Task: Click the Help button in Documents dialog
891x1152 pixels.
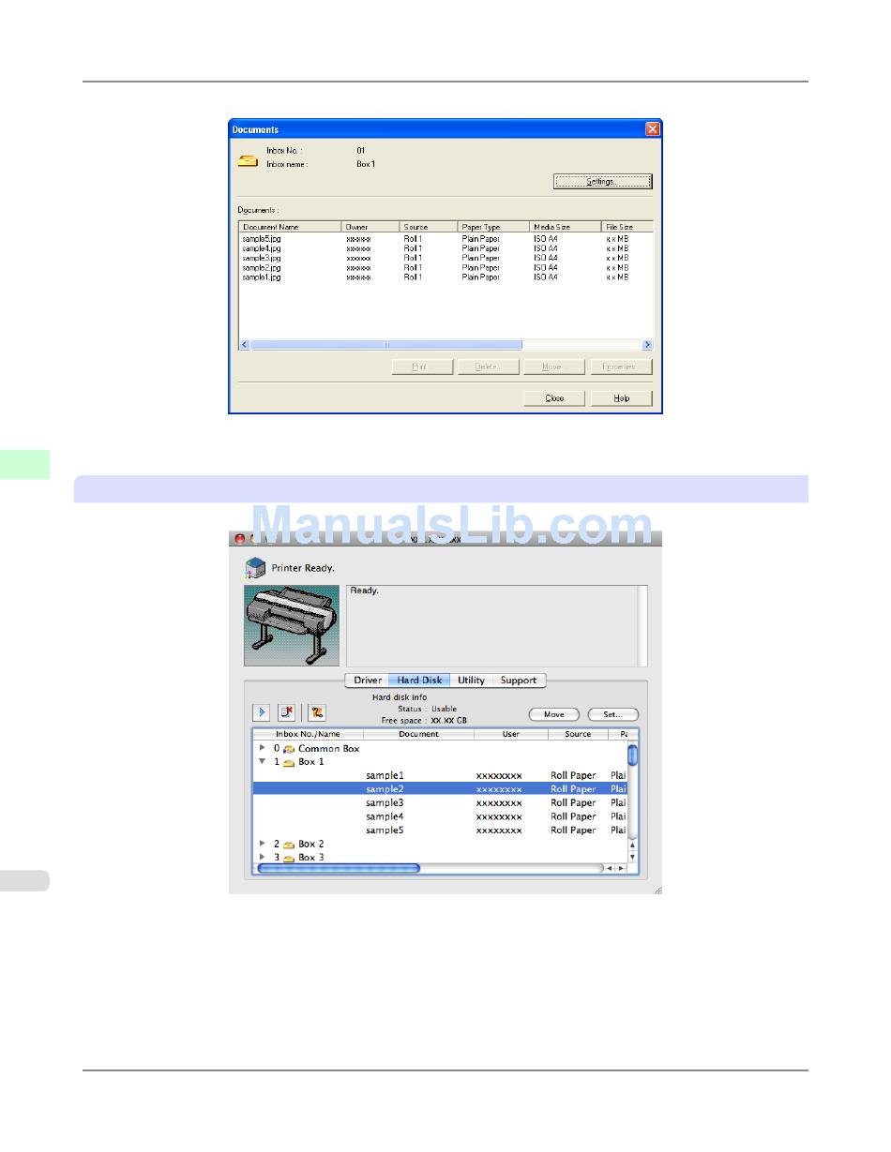Action: 621,398
